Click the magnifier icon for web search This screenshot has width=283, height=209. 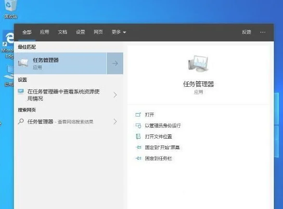pos(21,121)
